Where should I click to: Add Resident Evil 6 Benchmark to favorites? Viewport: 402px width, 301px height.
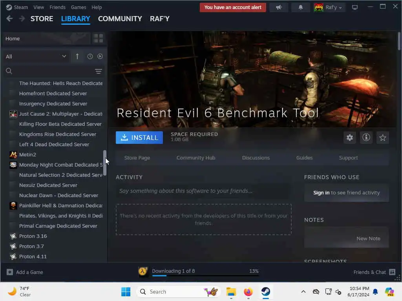[x=382, y=138]
